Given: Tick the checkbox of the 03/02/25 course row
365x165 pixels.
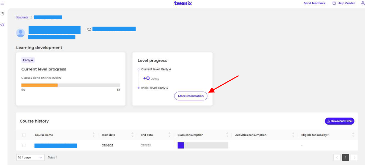Looking at the screenshot, I should point(24,145).
